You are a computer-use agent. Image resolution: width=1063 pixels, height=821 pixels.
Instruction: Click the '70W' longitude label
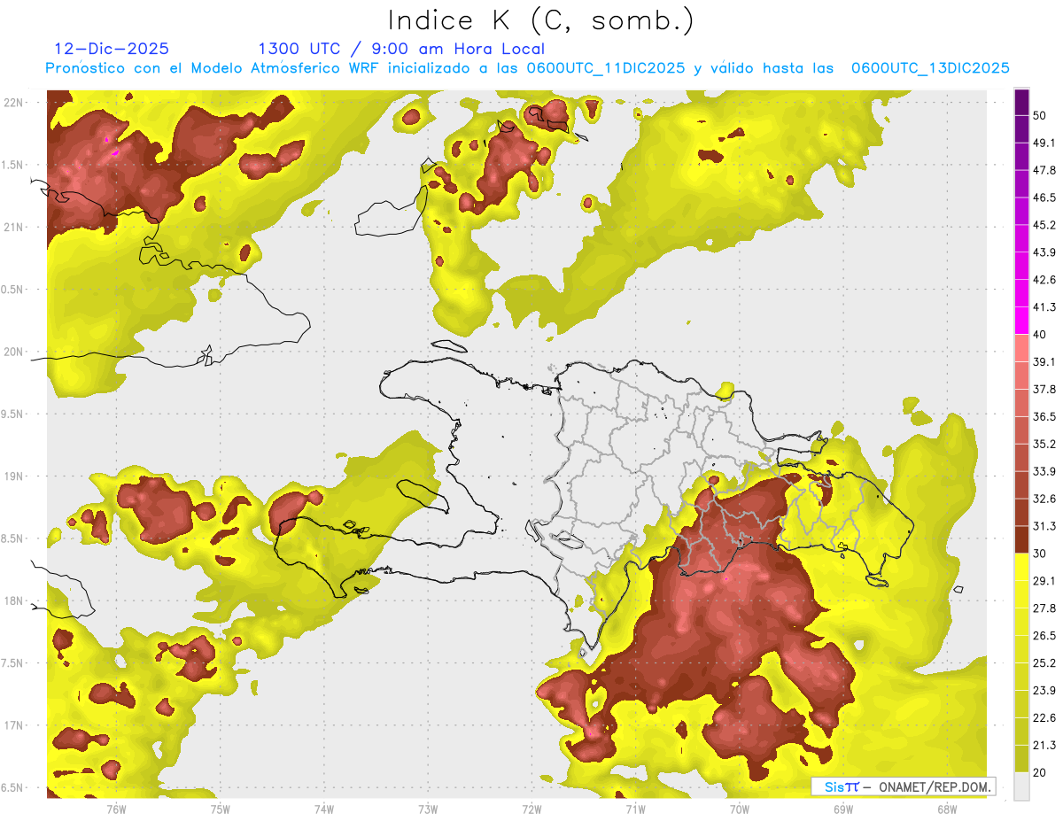[740, 809]
